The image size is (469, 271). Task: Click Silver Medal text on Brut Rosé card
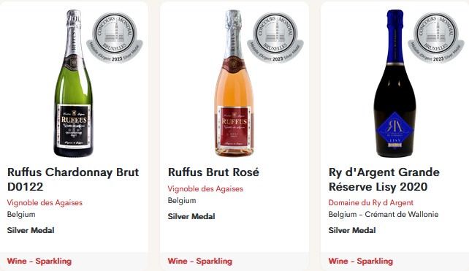coord(191,216)
